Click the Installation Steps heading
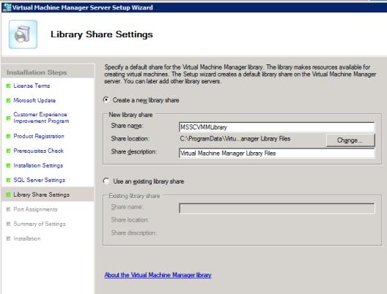This screenshot has width=387, height=294. 37,72
